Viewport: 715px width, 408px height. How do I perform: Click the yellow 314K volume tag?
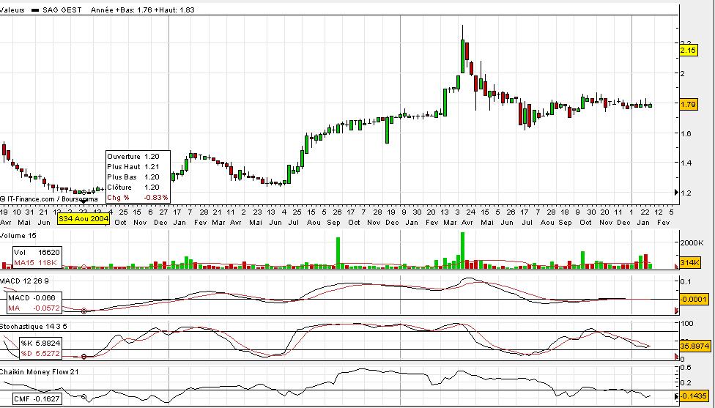click(x=689, y=262)
